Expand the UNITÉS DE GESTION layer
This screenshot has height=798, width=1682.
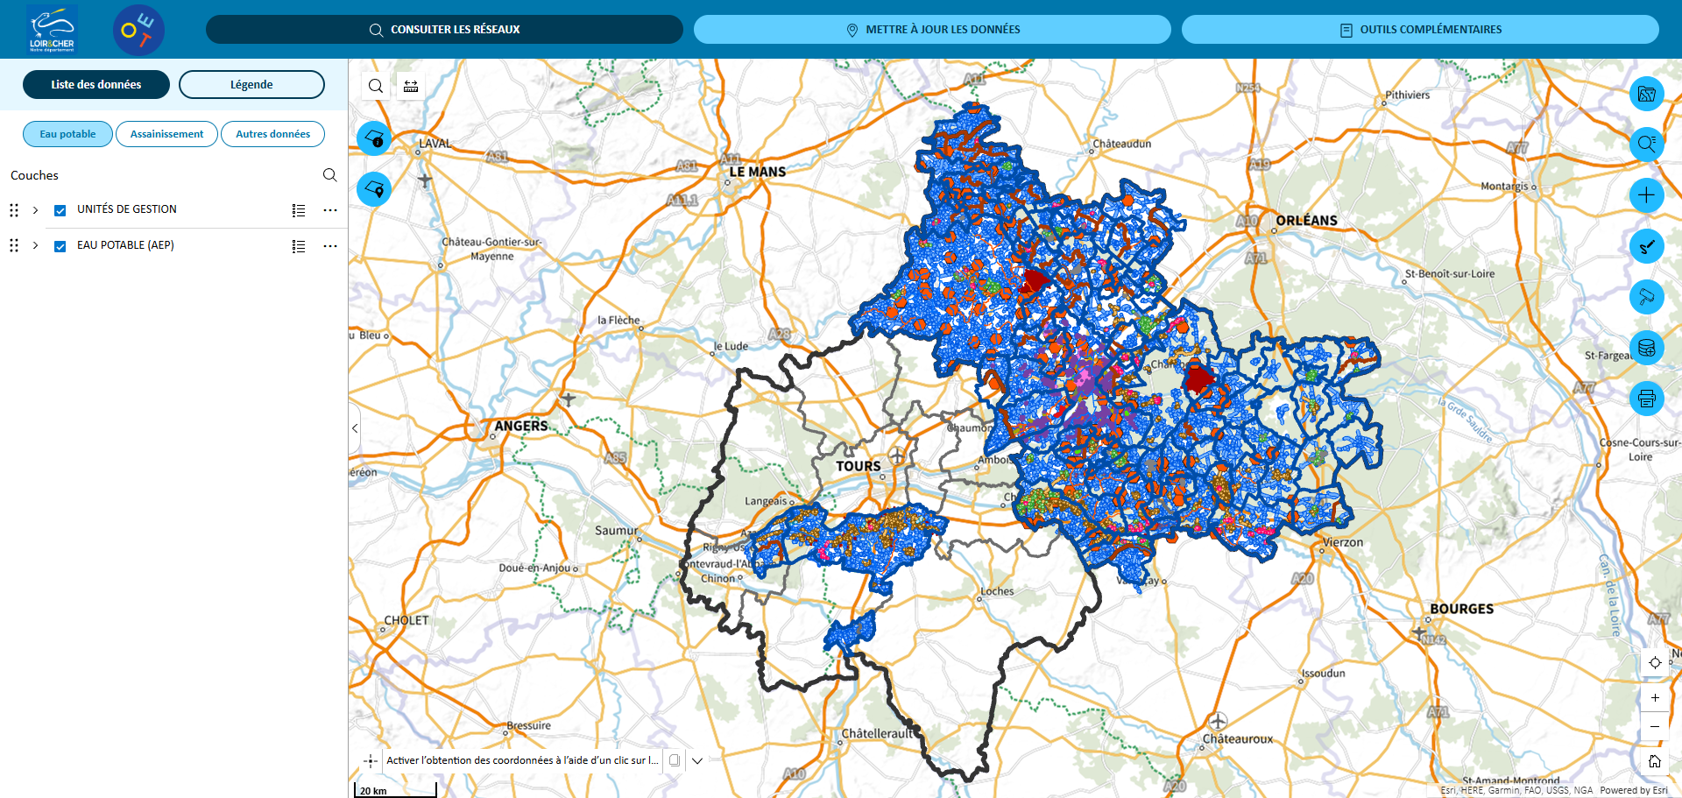[x=35, y=210]
